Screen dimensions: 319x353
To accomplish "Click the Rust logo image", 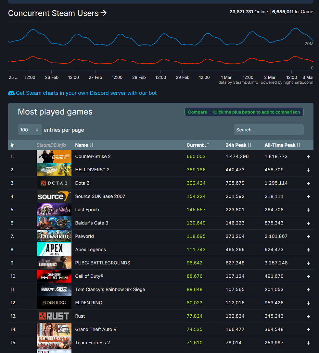I will (x=54, y=316).
